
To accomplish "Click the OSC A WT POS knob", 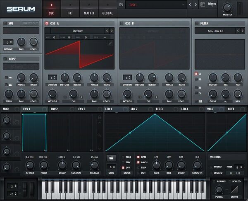I will point(52,94).
